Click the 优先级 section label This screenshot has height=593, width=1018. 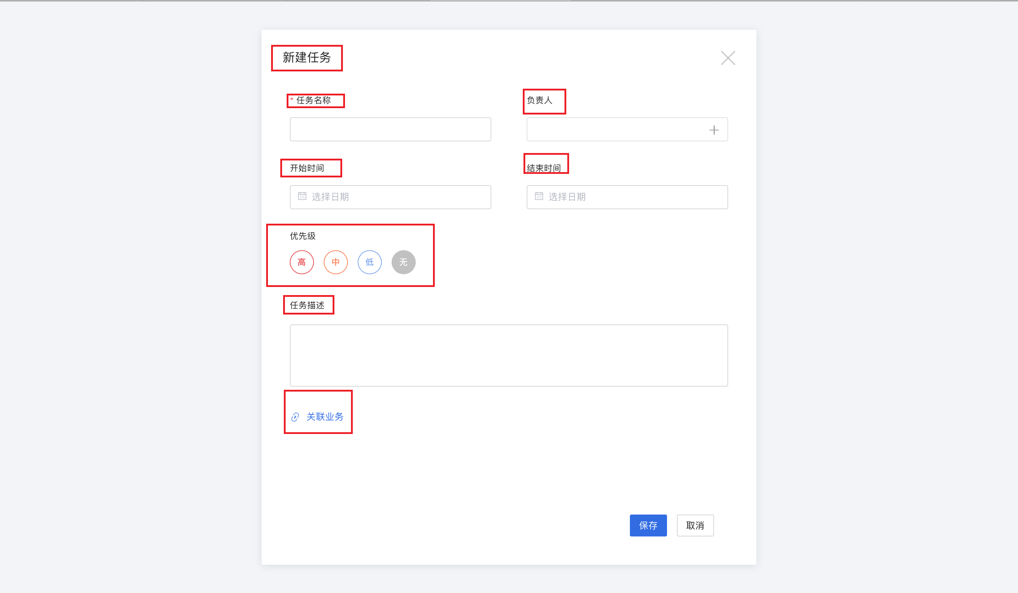[x=303, y=236]
